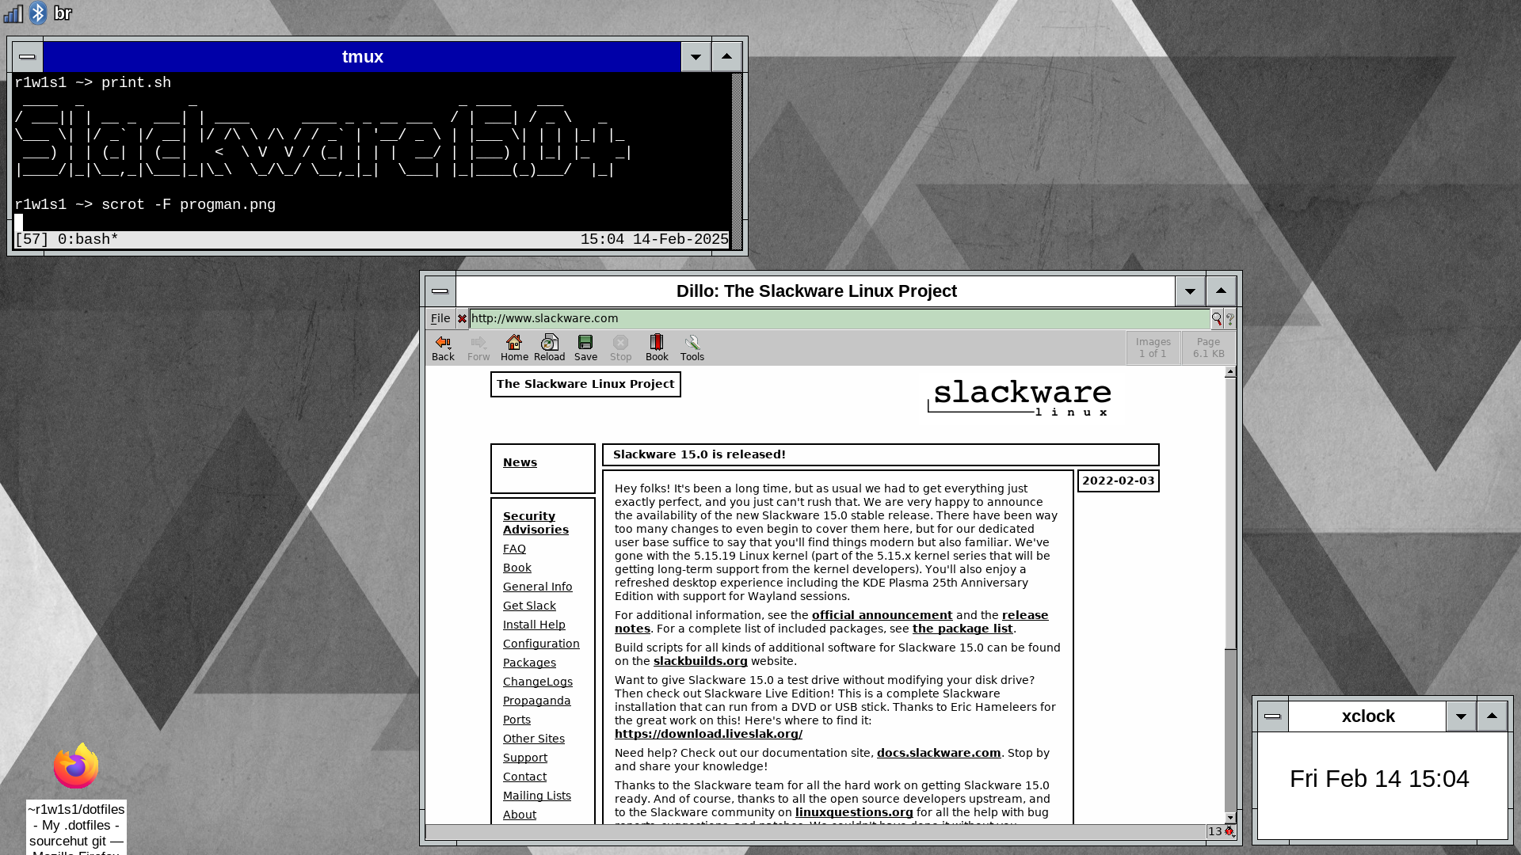Click the Bluetooth tray icon
Screen dimensions: 1521x855
38,13
